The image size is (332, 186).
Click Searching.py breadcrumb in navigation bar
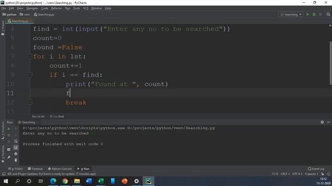[44, 14]
